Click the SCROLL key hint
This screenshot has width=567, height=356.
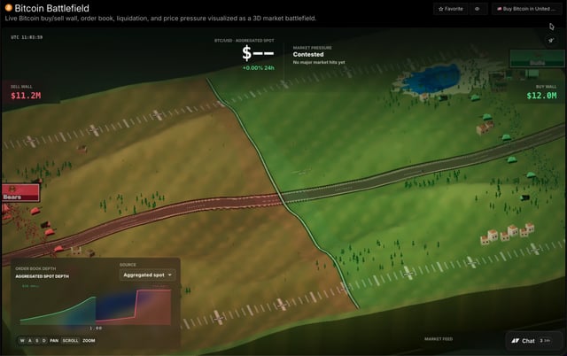pyautogui.click(x=70, y=340)
